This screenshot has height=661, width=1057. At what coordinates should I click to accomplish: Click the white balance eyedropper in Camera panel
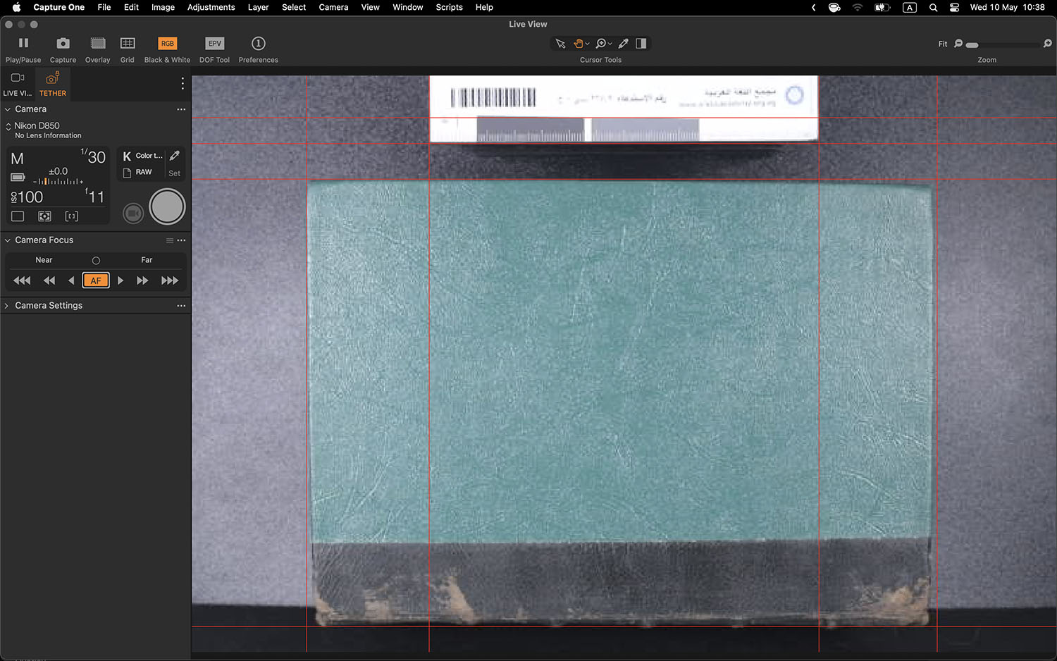(x=175, y=156)
